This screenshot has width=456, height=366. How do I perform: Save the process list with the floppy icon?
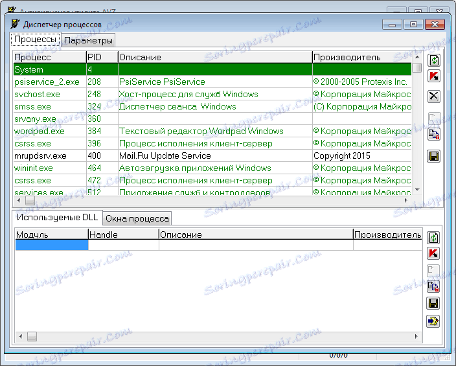click(433, 156)
